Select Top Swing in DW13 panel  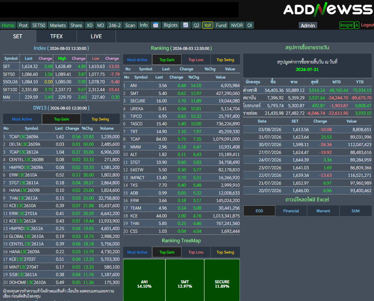(x=100, y=119)
